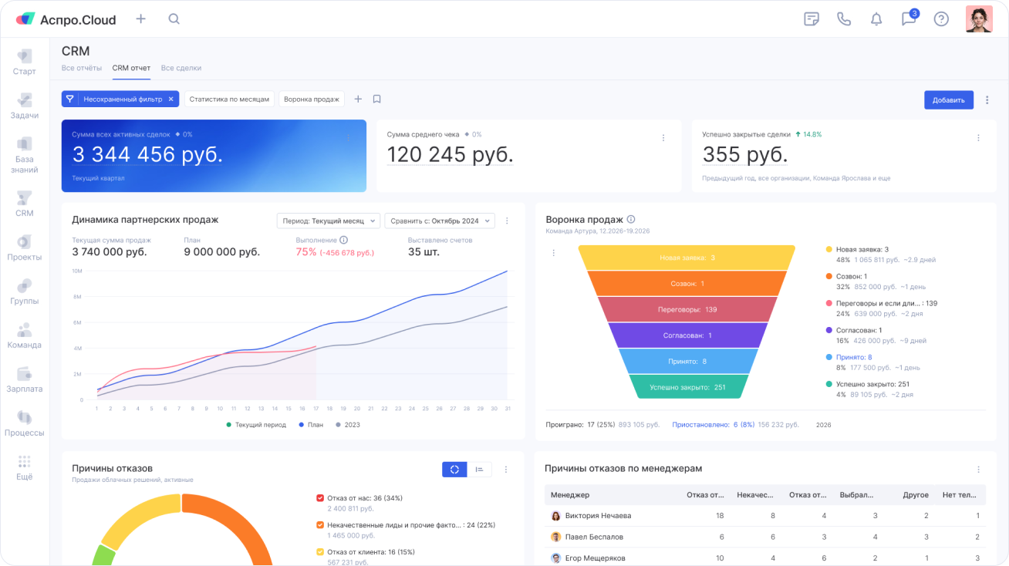Switch to the Все отчёты tab
Image resolution: width=1009 pixels, height=566 pixels.
click(x=82, y=68)
